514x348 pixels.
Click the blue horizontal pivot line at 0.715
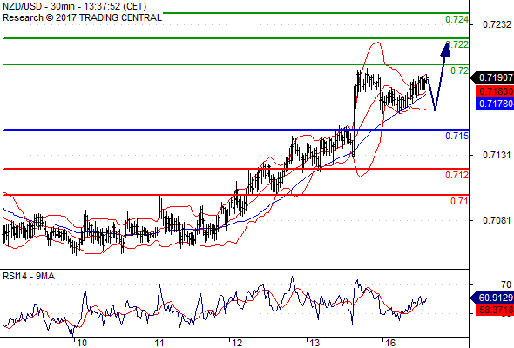[x=236, y=130]
